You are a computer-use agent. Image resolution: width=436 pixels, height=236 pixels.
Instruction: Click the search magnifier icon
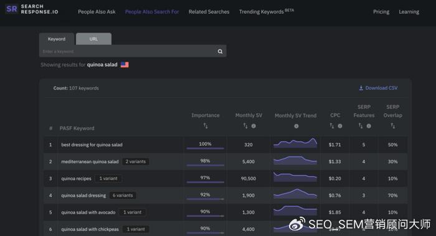[220, 52]
